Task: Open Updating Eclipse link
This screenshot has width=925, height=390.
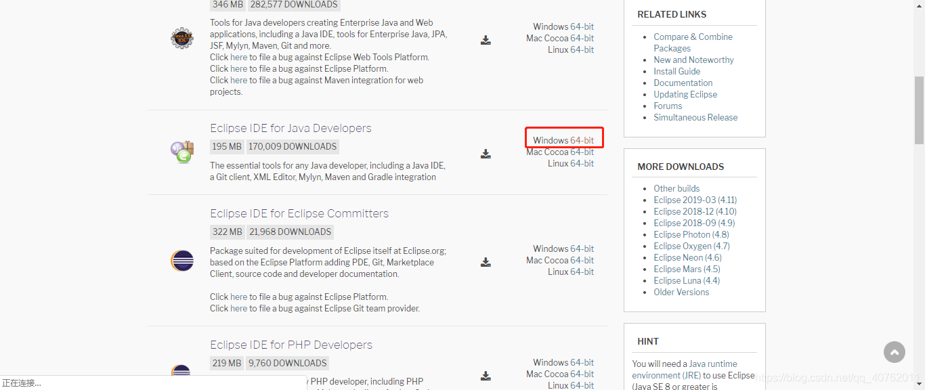Action: point(685,94)
